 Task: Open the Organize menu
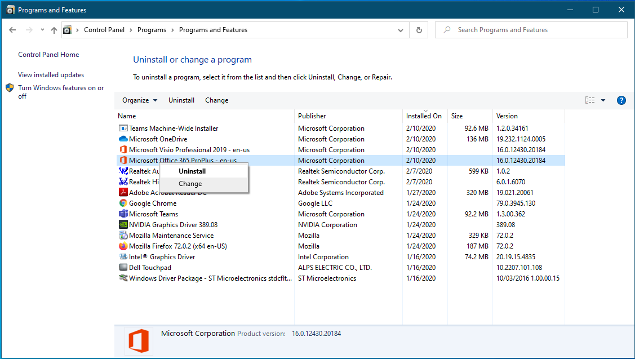click(139, 100)
